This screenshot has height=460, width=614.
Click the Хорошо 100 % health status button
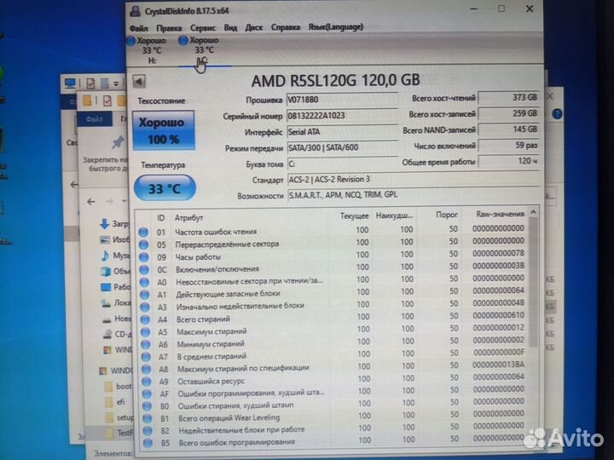[163, 130]
